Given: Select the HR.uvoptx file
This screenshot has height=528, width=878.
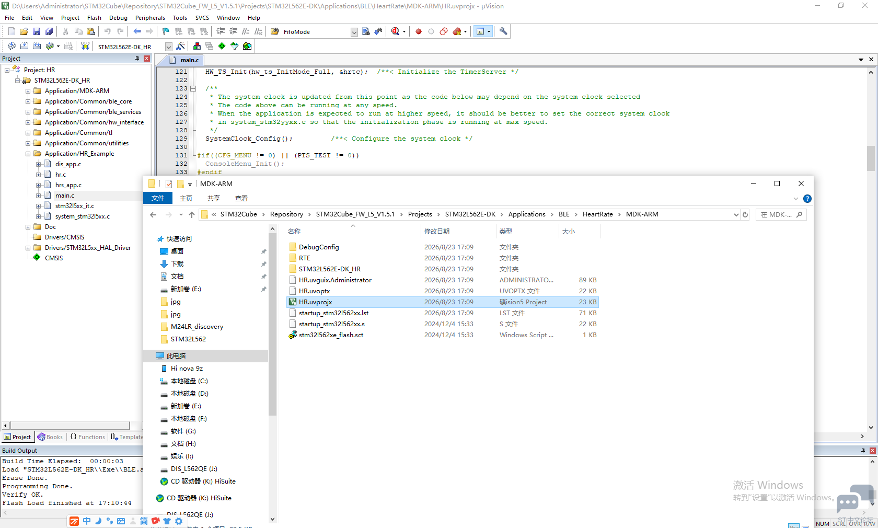Looking at the screenshot, I should coord(442,291).
